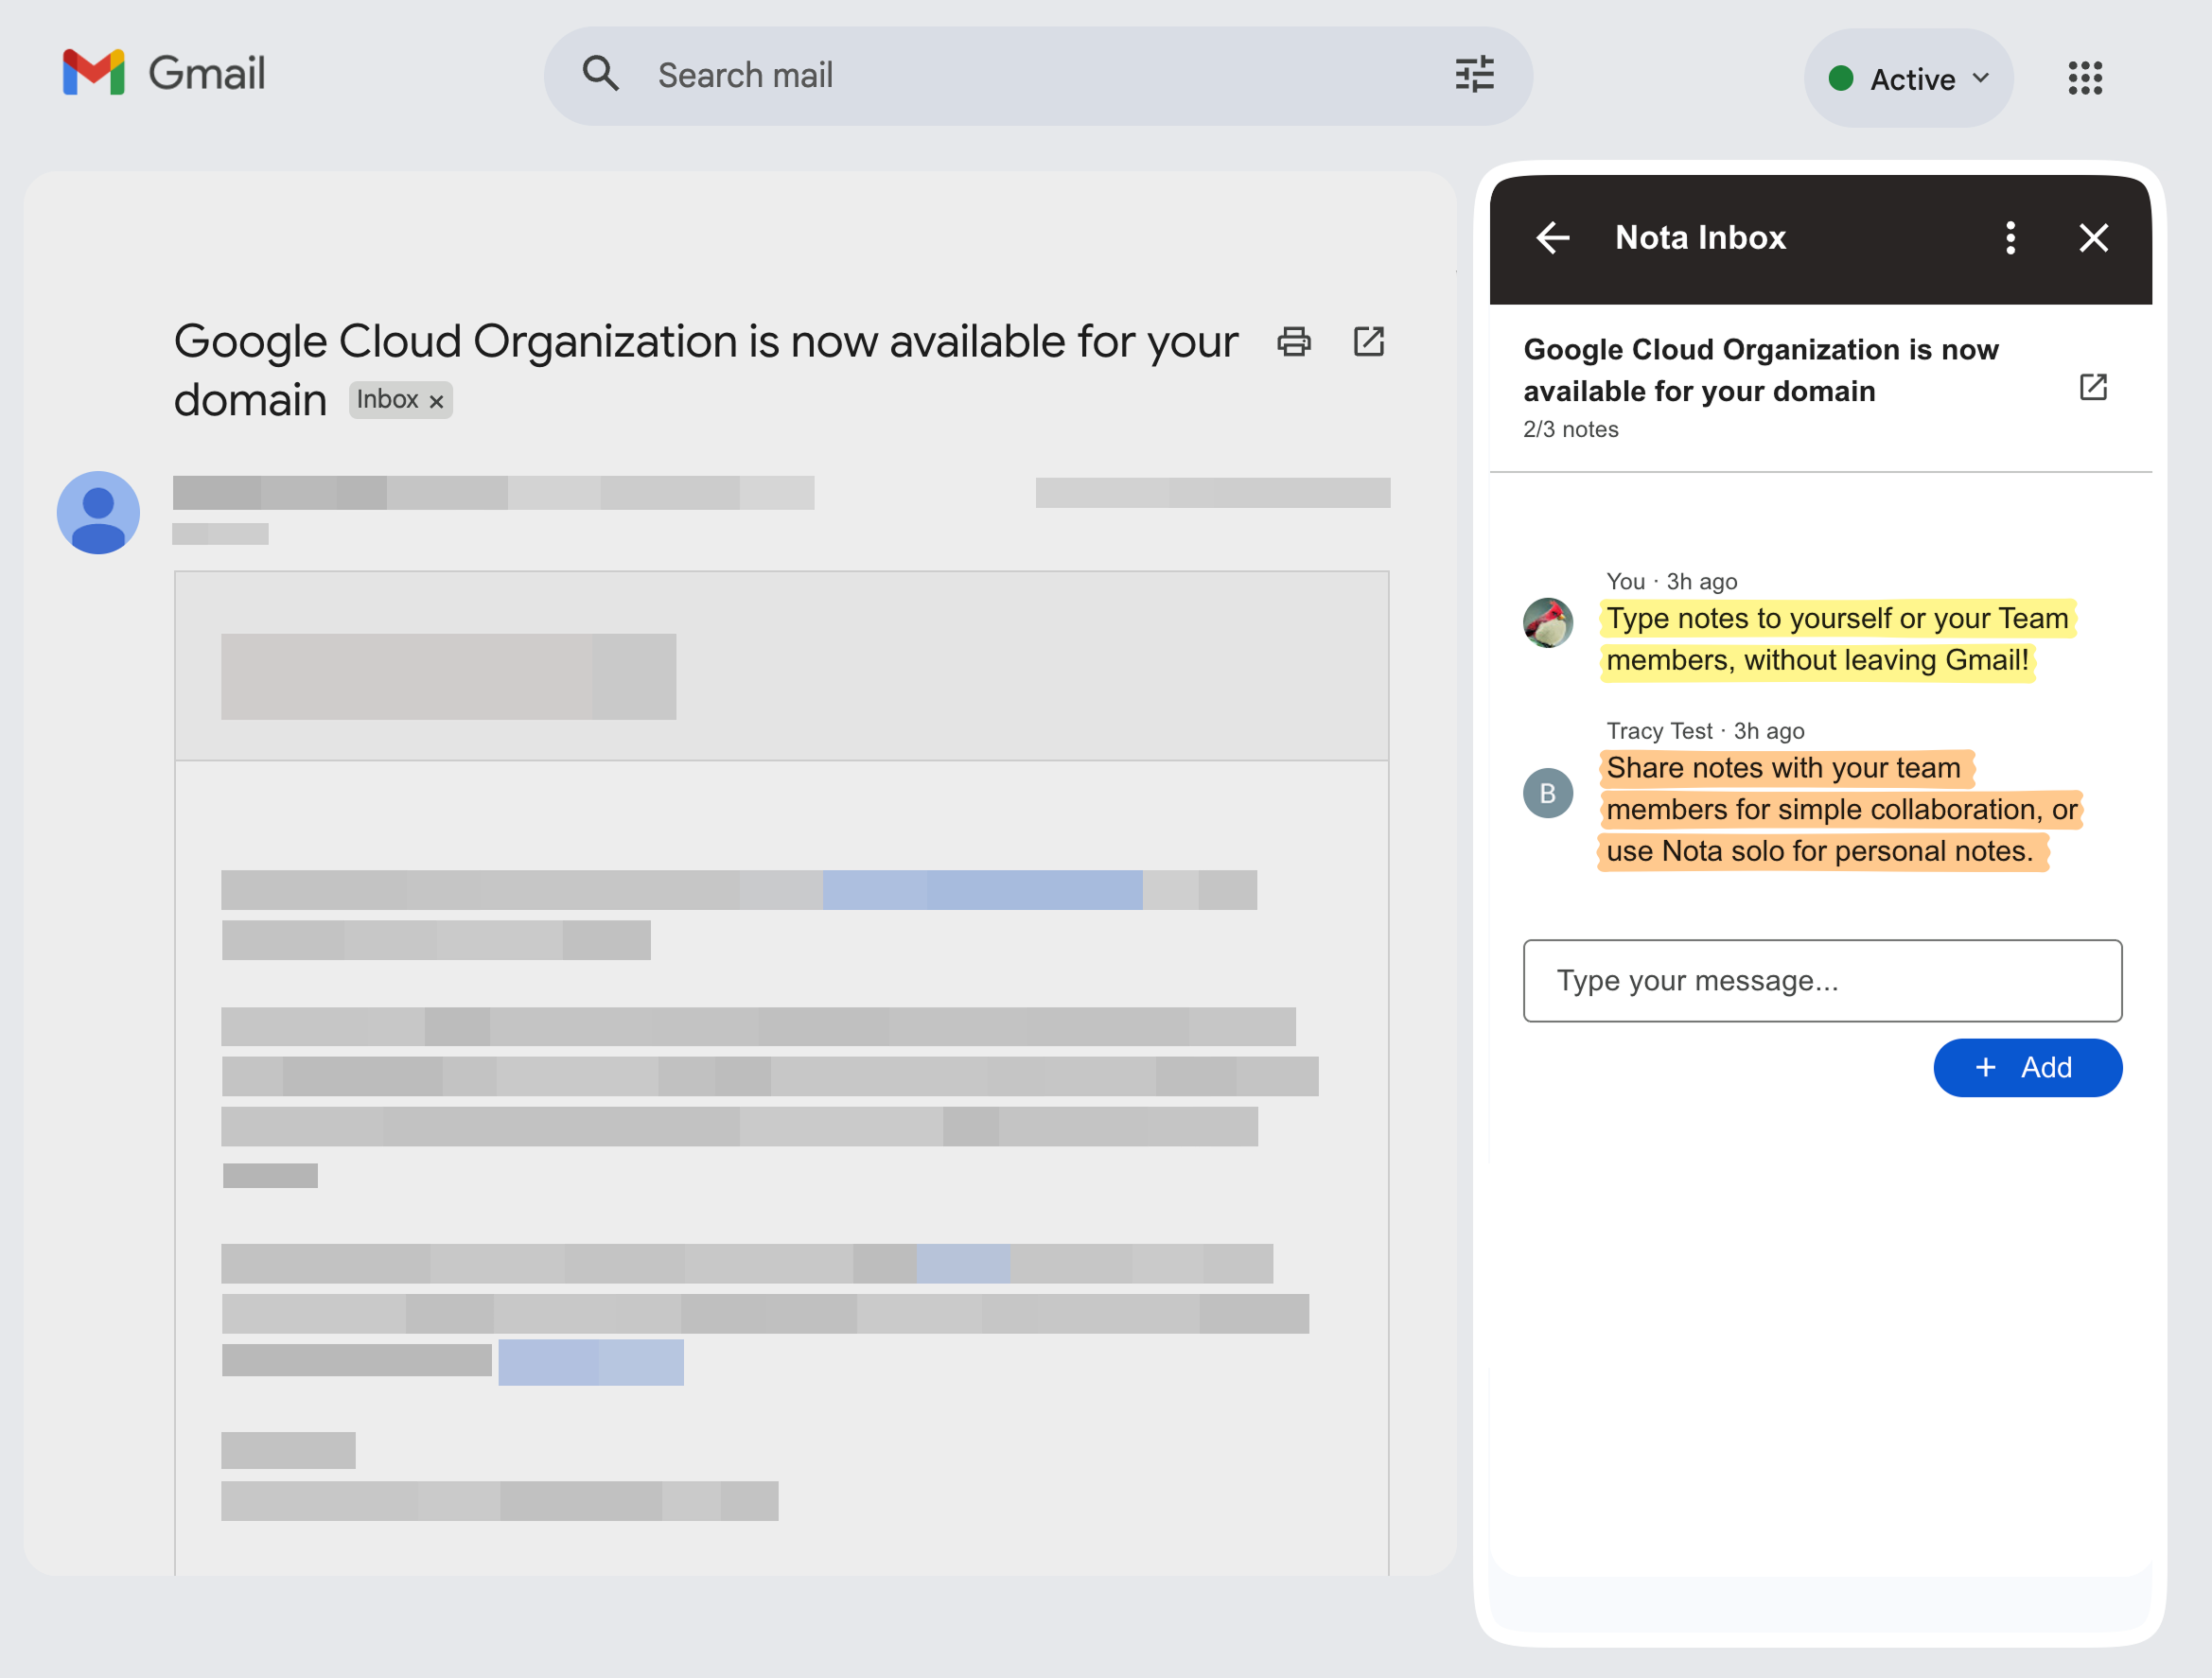Open Nota thread in external view
The height and width of the screenshot is (1678, 2212).
[2092, 387]
